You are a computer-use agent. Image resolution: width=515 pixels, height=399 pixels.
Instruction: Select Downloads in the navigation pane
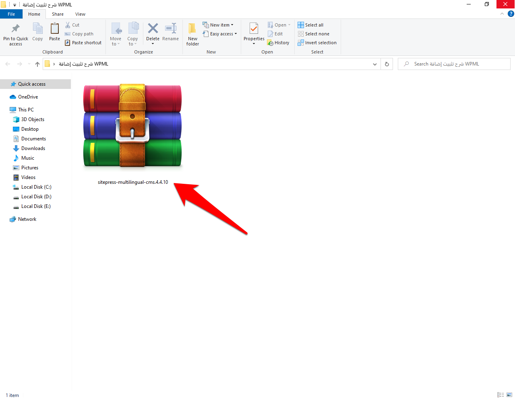tap(33, 148)
